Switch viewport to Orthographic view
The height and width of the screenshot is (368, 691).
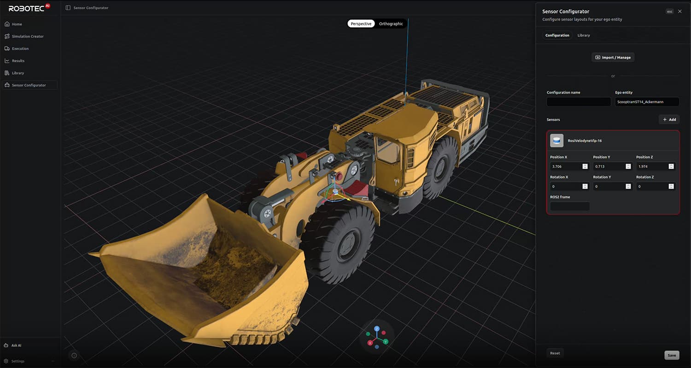click(x=391, y=24)
